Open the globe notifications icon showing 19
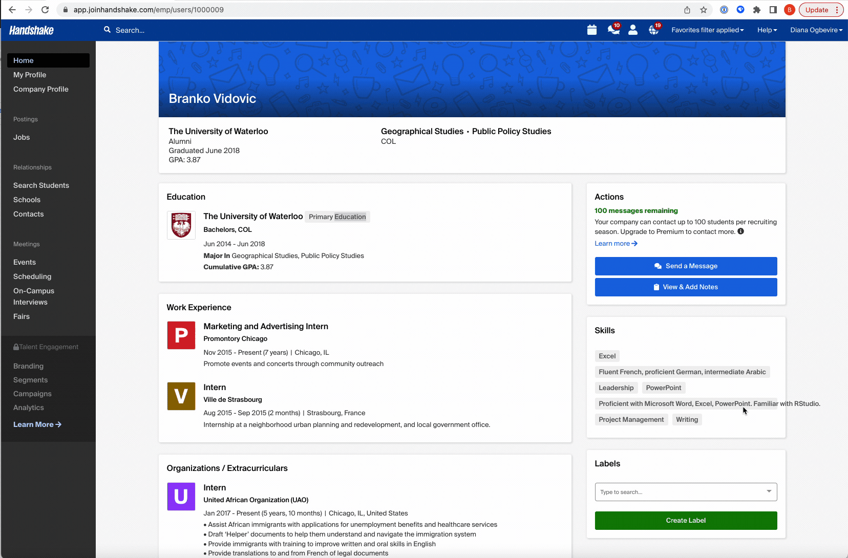Viewport: 848px width, 558px height. [653, 31]
